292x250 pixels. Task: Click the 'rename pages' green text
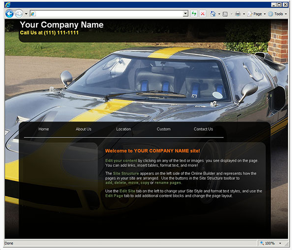[x=168, y=183]
